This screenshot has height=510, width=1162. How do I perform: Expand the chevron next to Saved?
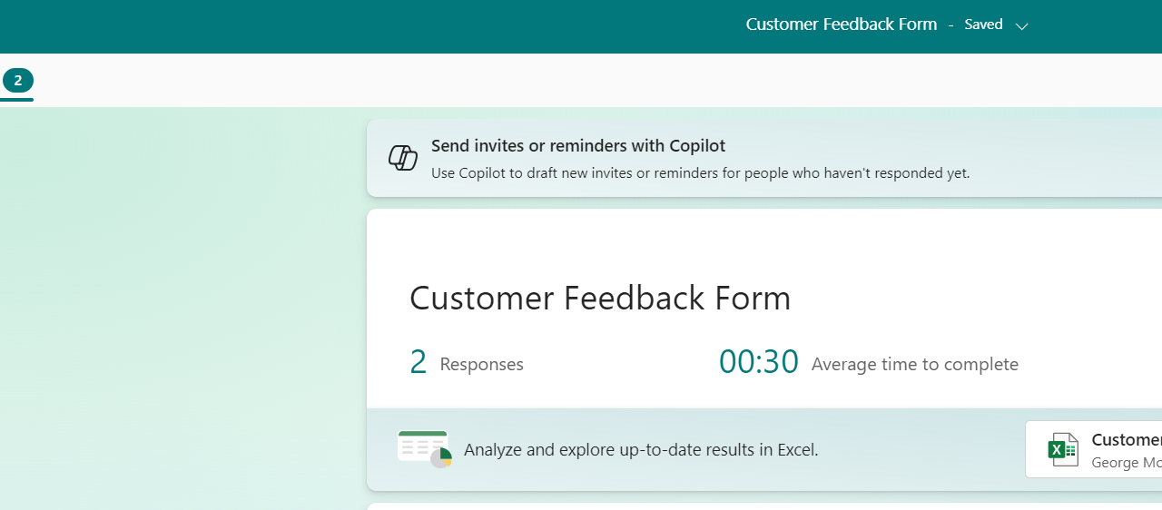1021,26
